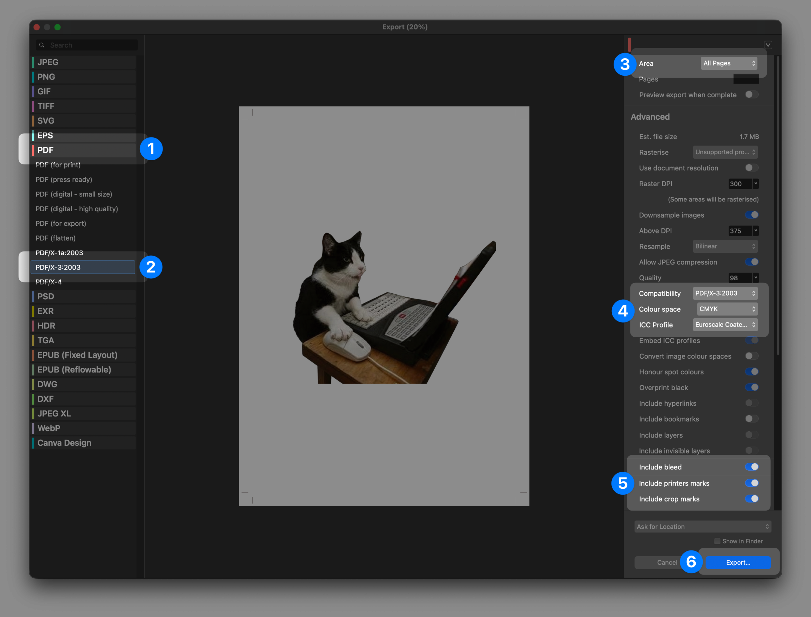Image resolution: width=811 pixels, height=617 pixels.
Task: Select the PDF/X-4 preset
Action: click(x=49, y=282)
